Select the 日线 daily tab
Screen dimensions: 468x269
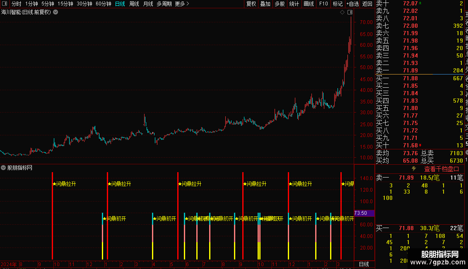coord(120,4)
